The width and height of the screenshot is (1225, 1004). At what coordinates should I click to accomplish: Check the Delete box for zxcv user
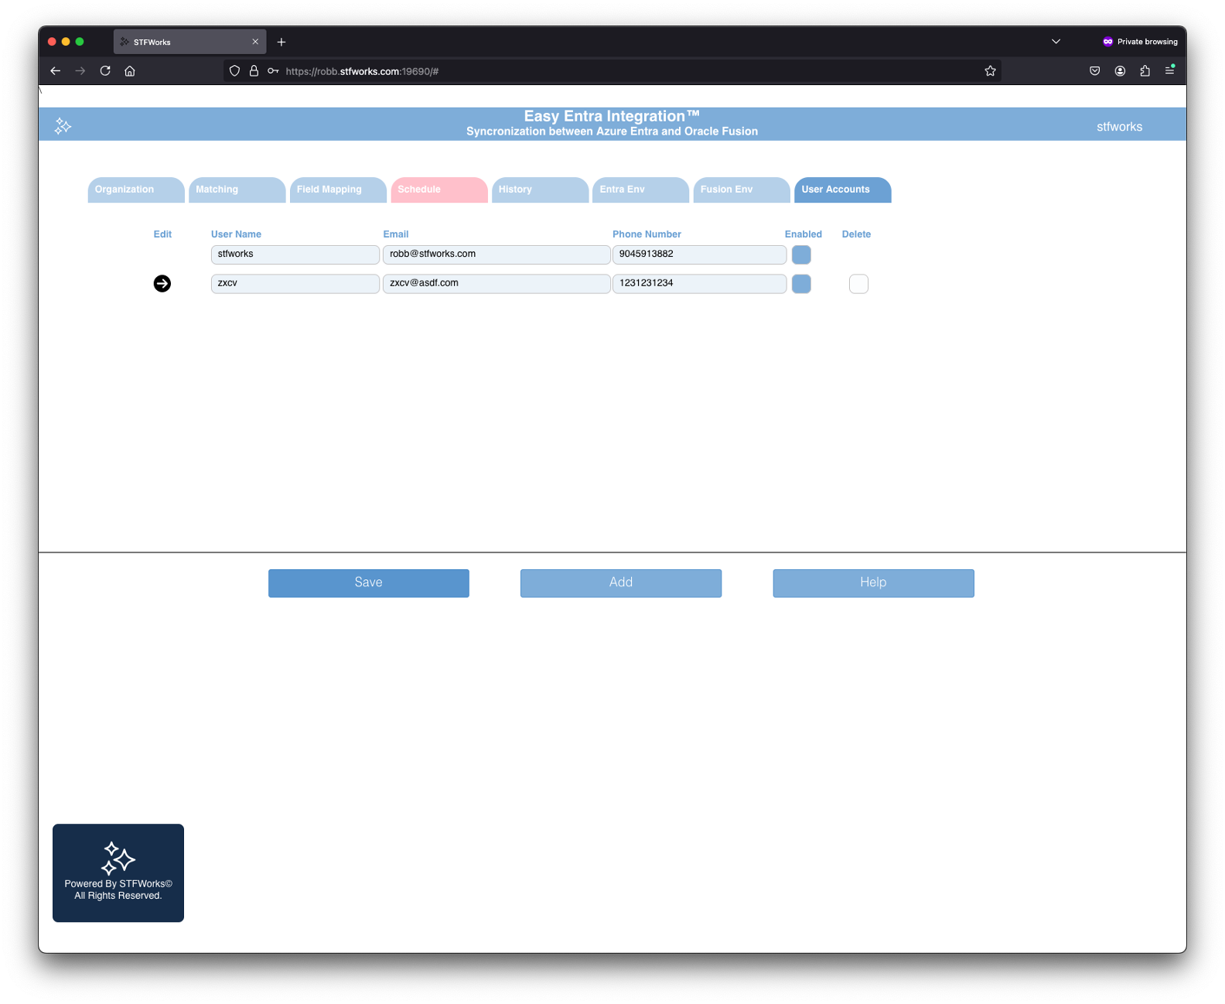(858, 284)
